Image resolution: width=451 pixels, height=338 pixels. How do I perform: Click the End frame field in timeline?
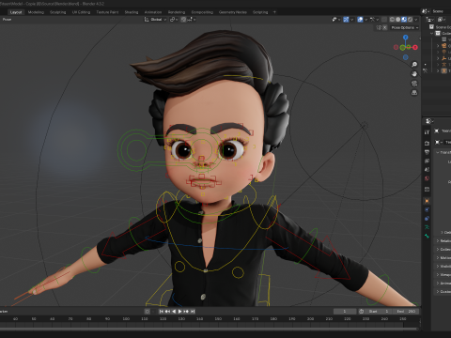point(405,312)
